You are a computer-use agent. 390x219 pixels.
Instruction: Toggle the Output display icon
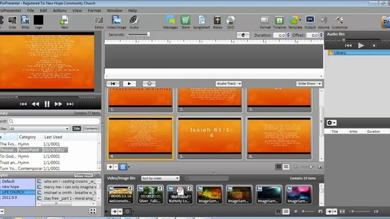(x=310, y=22)
